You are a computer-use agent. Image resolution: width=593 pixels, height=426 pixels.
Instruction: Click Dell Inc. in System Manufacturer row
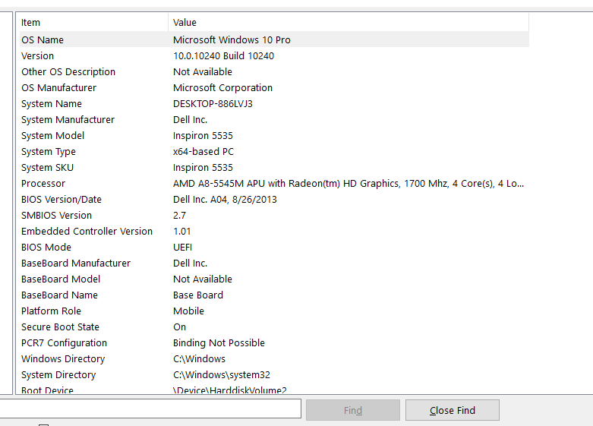(x=191, y=119)
